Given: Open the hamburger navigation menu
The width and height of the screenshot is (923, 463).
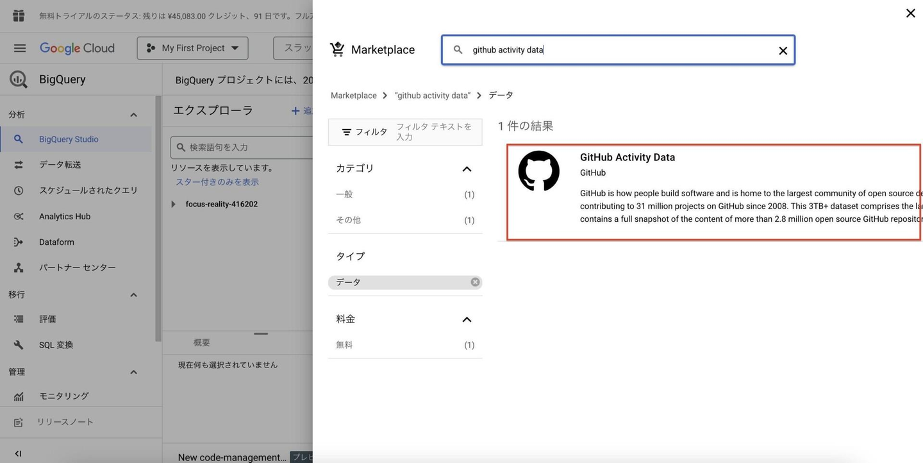Looking at the screenshot, I should tap(20, 48).
